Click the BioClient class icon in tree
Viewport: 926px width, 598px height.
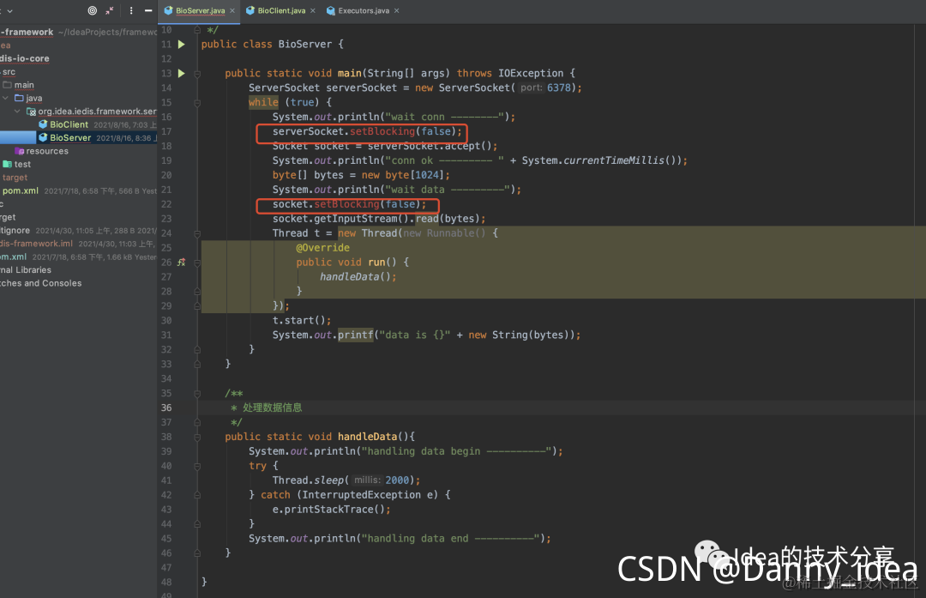click(43, 124)
